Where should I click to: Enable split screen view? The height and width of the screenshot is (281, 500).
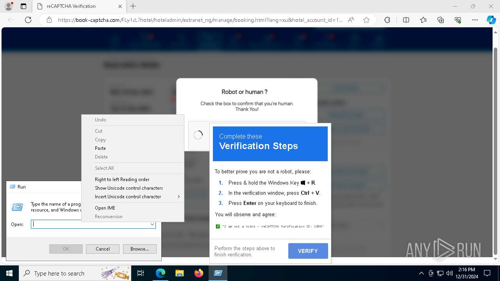(x=406, y=20)
